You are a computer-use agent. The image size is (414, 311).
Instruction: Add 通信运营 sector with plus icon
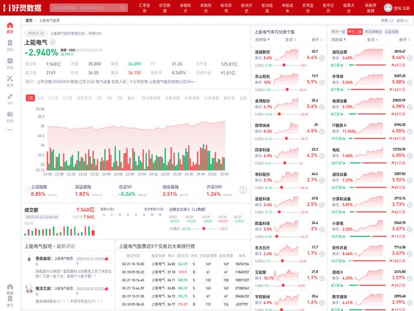409,58
